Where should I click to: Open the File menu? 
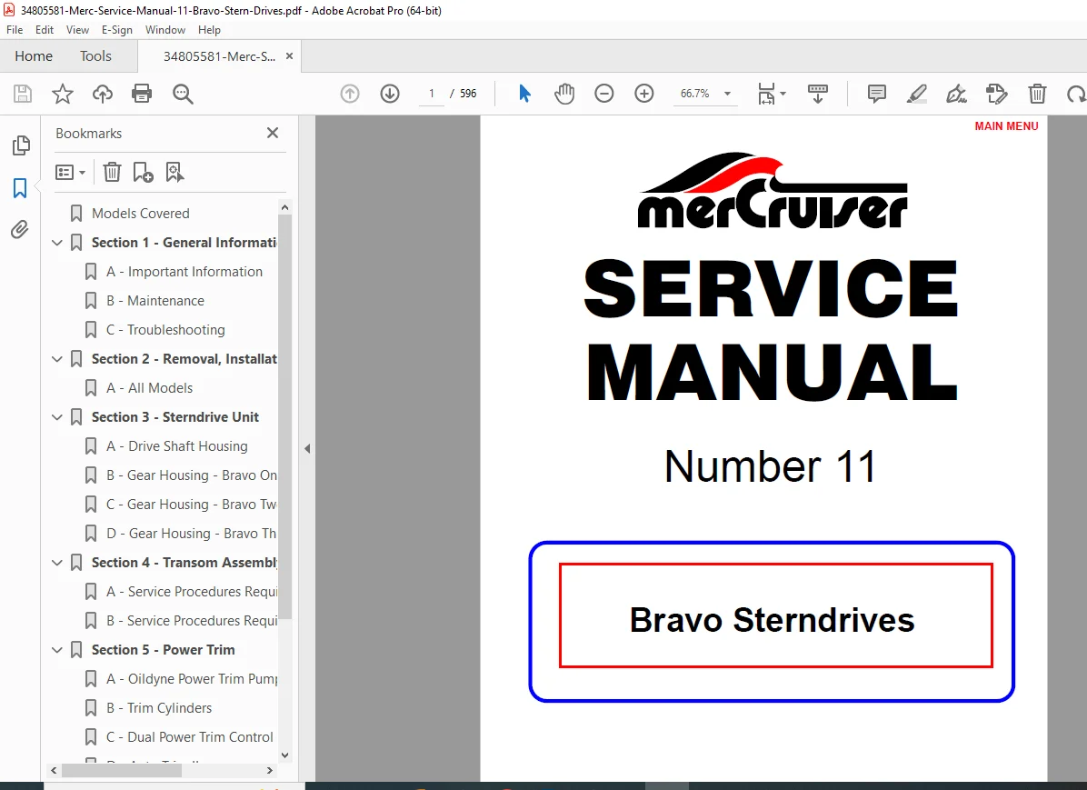pyautogui.click(x=15, y=30)
